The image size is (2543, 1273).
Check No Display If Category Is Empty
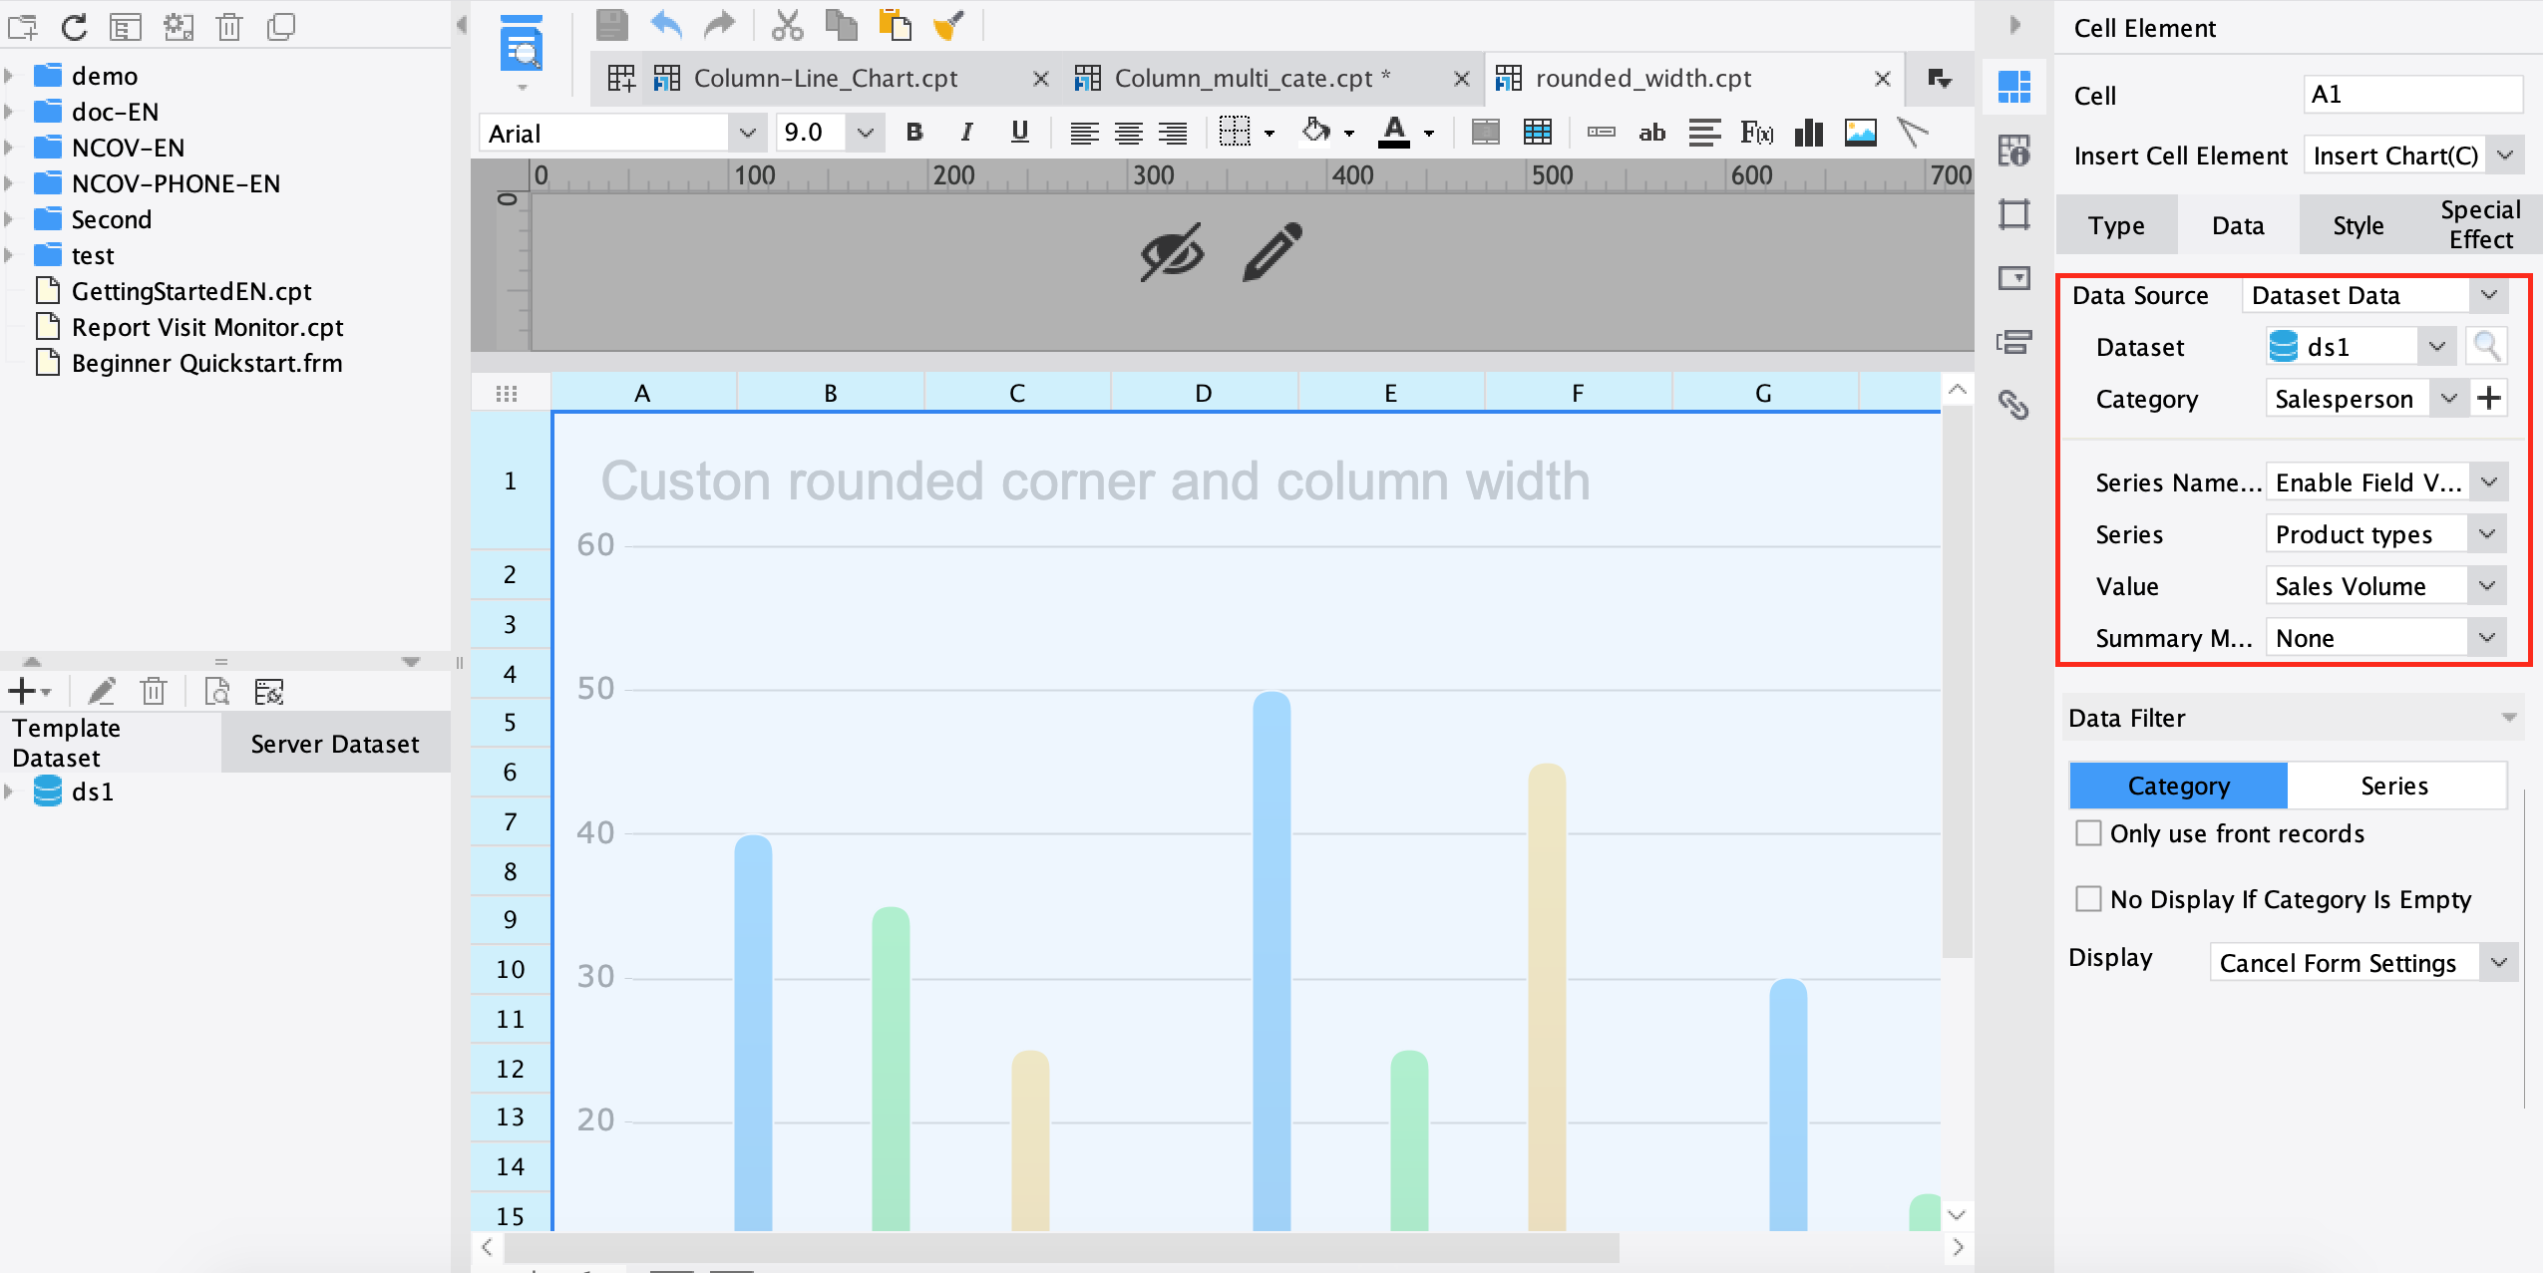click(2088, 899)
